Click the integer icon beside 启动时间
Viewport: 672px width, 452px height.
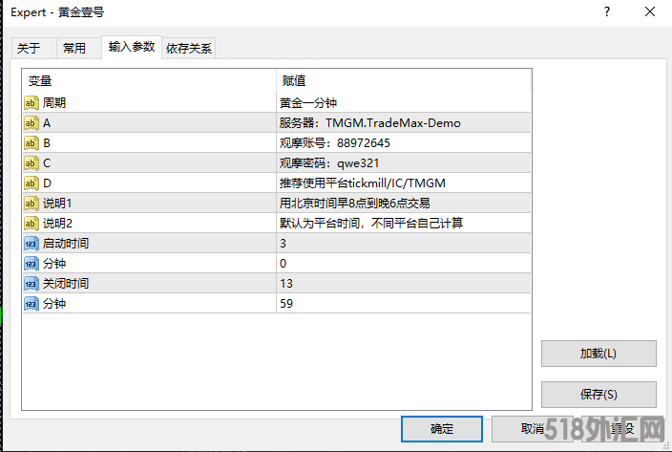coord(31,244)
